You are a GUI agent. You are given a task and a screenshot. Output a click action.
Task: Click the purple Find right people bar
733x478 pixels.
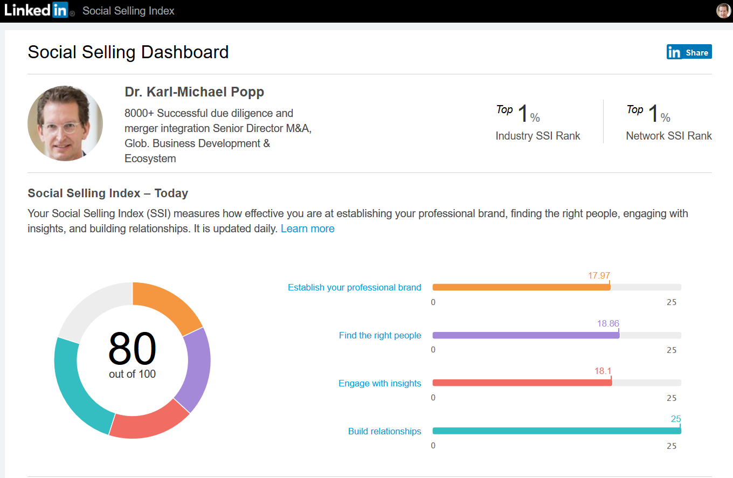(x=526, y=335)
